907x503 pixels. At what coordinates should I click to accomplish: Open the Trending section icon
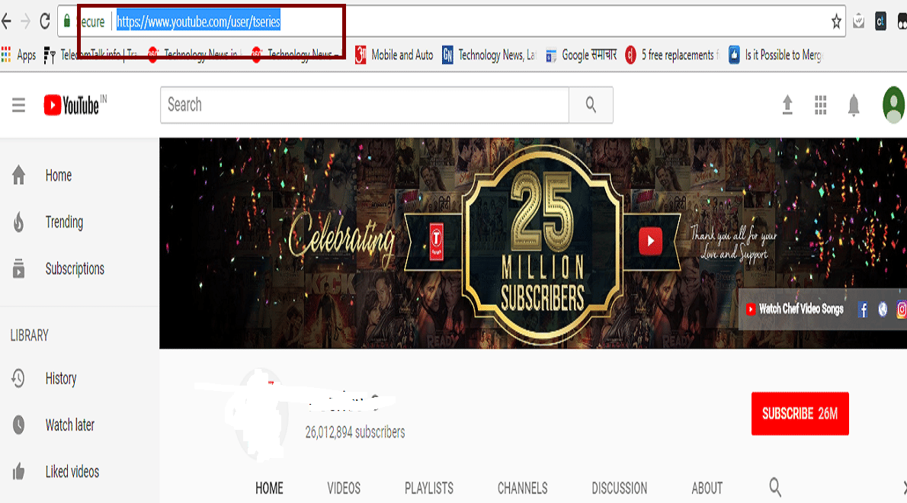(18, 222)
